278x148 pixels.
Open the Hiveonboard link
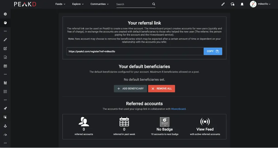pos(178,109)
